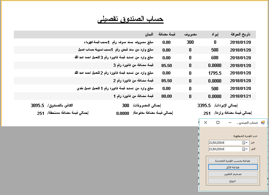The width and height of the screenshot is (269, 195).
Task: Click the date 2018/01/21 in the last row
Action: point(240,96)
